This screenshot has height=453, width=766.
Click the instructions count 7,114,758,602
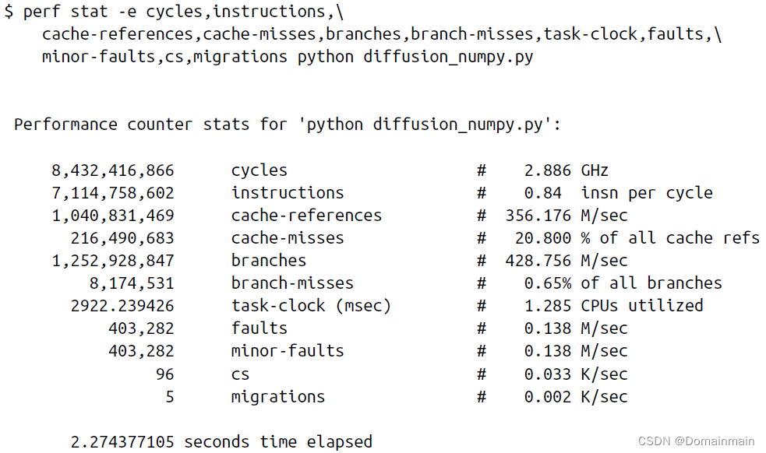click(x=113, y=193)
